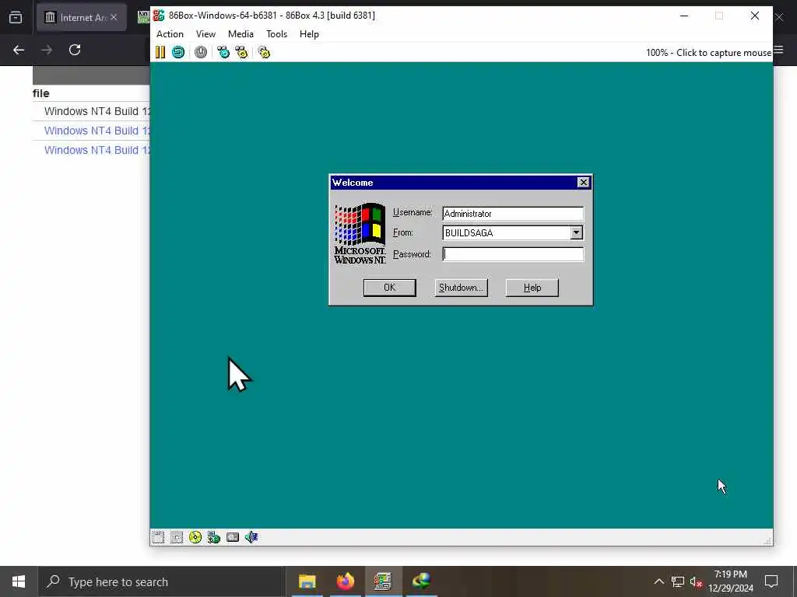
Task: Open the taskbar clock and date
Action: (x=731, y=581)
